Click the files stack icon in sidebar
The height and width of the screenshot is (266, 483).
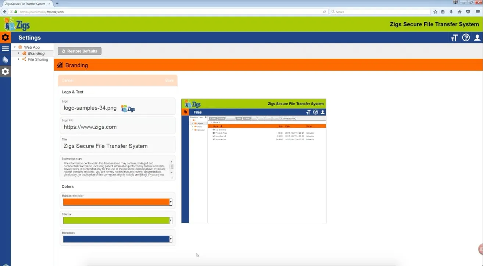5,60
